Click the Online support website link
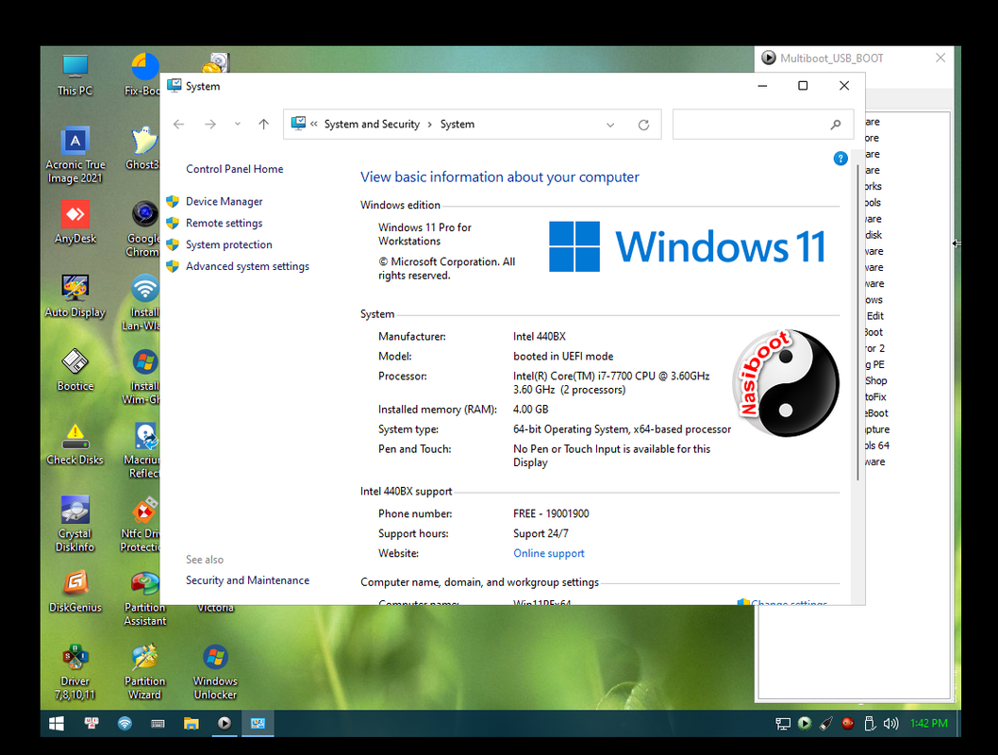 coord(549,553)
